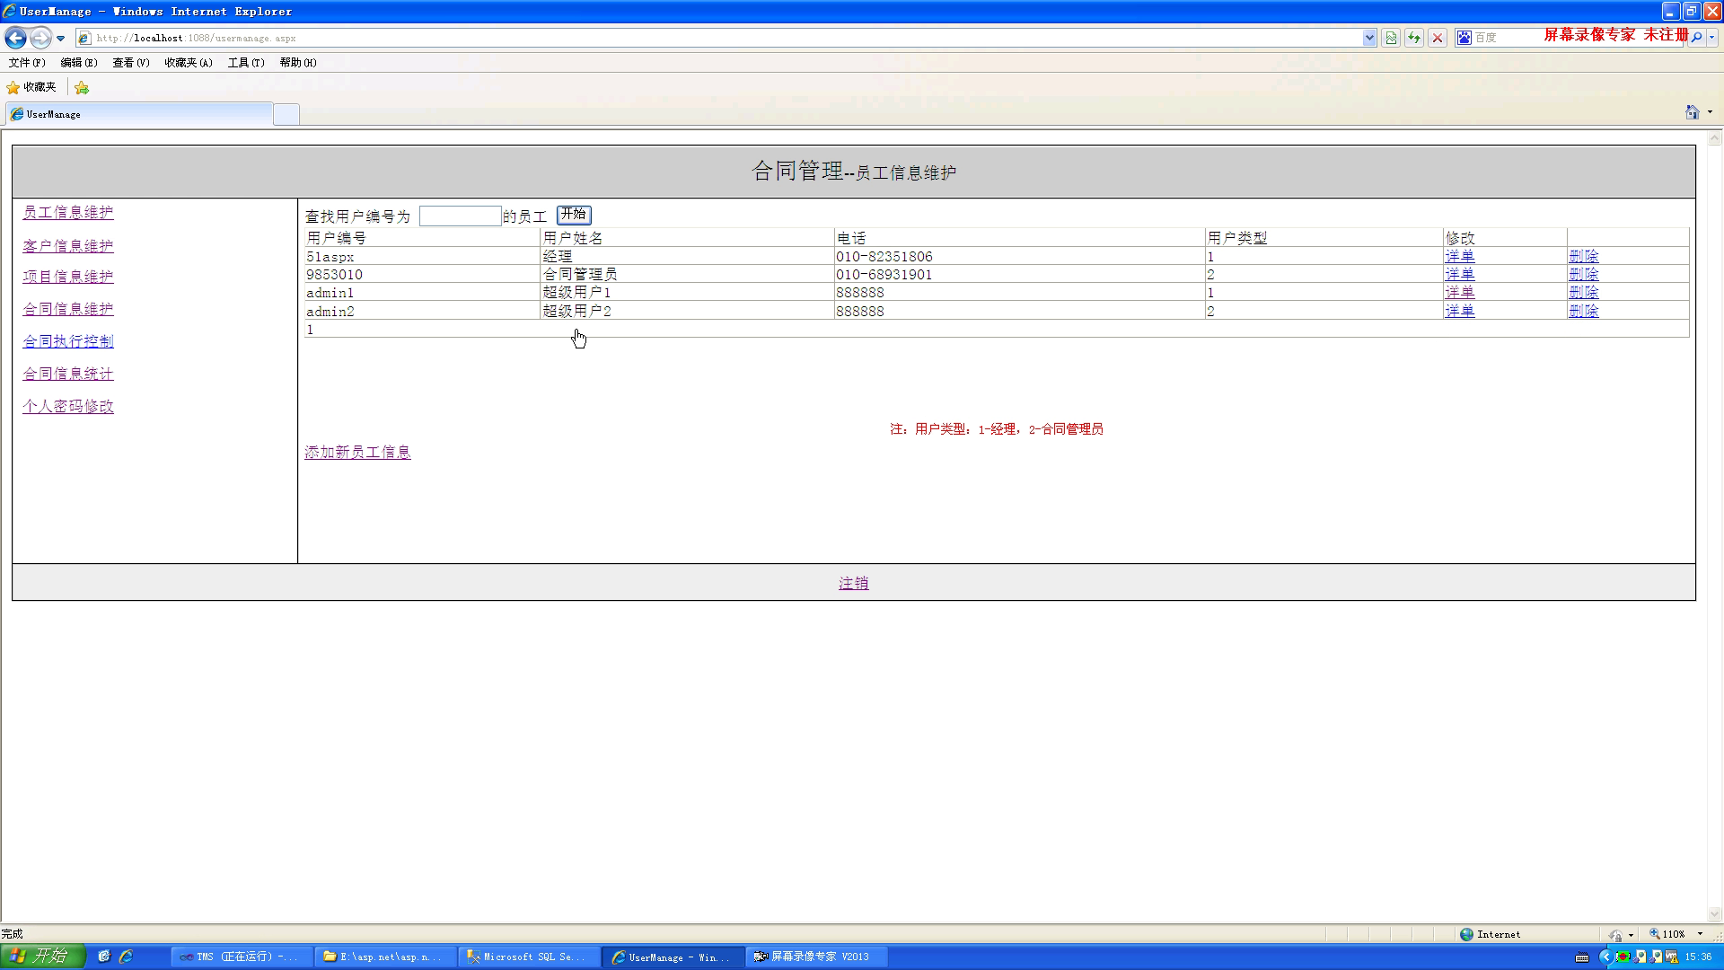Image resolution: width=1724 pixels, height=970 pixels.
Task: Click the browser Back arrow button
Action: click(15, 38)
